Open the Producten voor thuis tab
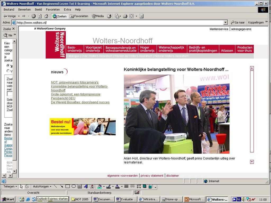The image size is (271, 203). click(245, 49)
